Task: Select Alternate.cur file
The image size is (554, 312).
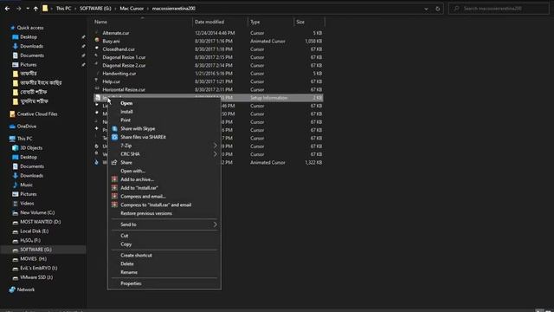Action: point(116,33)
